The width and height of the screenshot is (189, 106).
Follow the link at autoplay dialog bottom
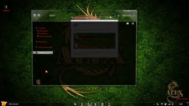[94, 54]
